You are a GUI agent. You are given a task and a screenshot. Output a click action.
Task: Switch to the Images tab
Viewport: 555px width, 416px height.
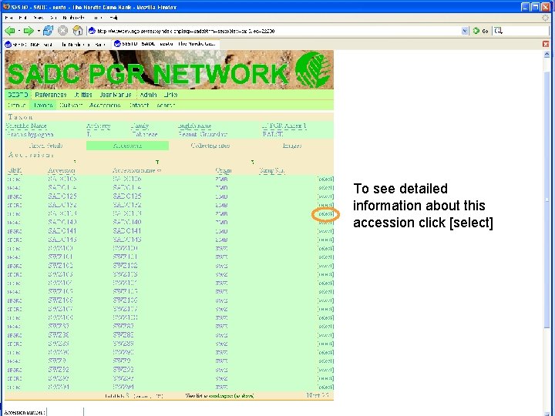pos(292,146)
